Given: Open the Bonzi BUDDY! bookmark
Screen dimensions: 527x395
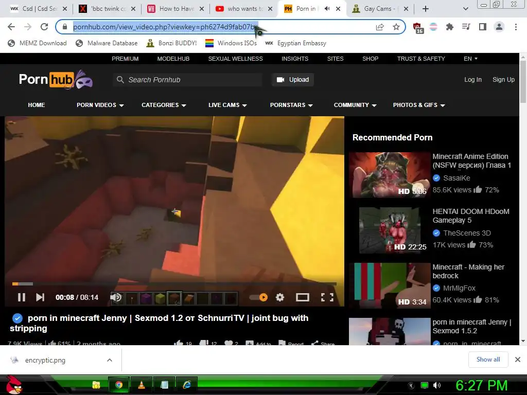Looking at the screenshot, I should pyautogui.click(x=171, y=43).
